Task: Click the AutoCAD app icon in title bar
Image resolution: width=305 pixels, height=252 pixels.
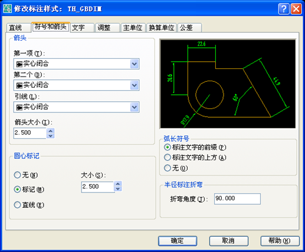Action: pos(7,9)
